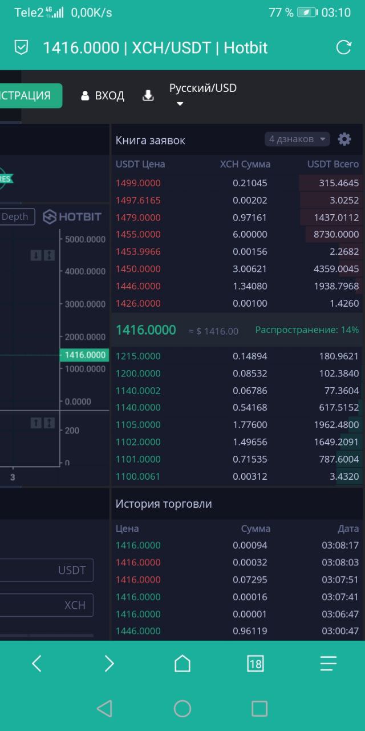This screenshot has height=731, width=365.
Task: Select ask price 1499.0000
Action: click(138, 183)
